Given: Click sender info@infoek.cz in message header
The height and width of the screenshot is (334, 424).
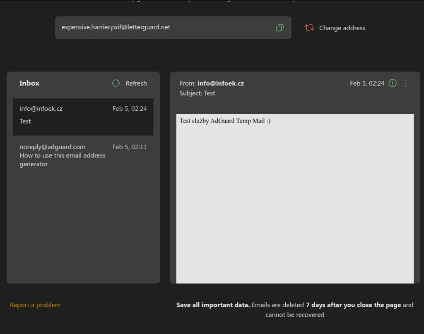Looking at the screenshot, I should [221, 83].
